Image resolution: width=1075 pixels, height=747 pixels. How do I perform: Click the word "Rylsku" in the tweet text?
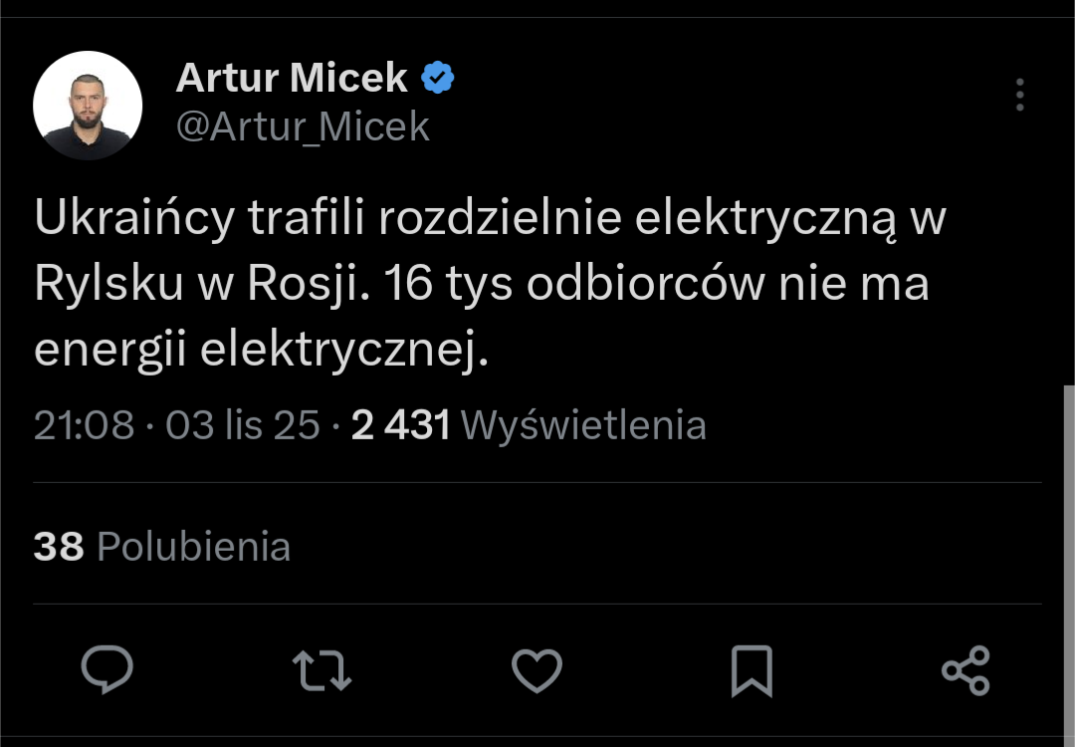[x=108, y=285]
